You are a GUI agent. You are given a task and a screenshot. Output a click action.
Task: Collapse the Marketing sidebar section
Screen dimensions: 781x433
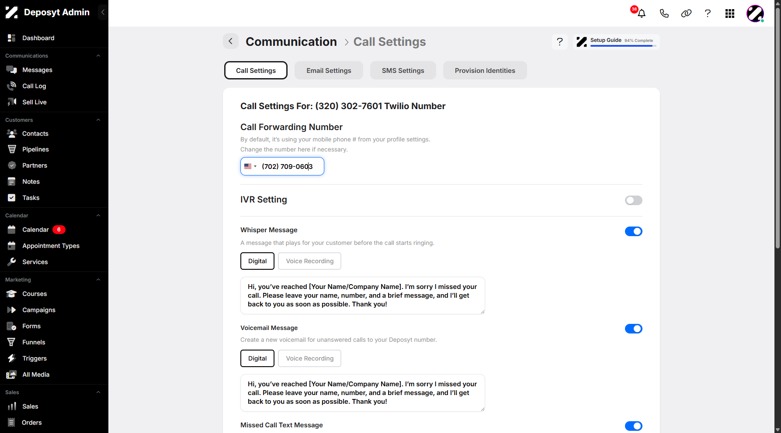[x=98, y=280]
